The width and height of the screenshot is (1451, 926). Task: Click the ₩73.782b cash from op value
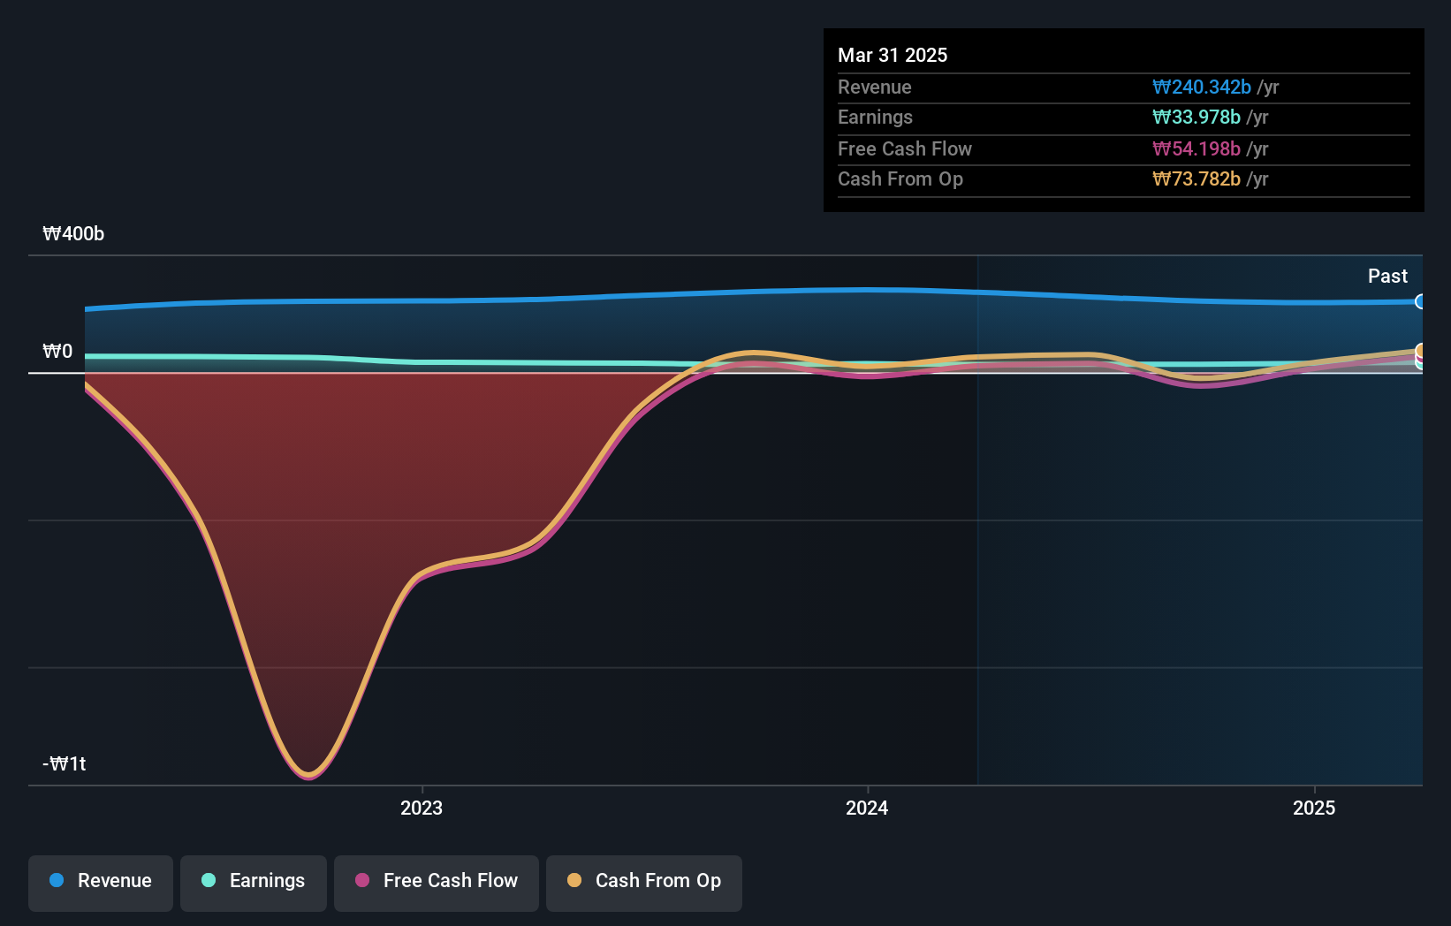point(1197,178)
